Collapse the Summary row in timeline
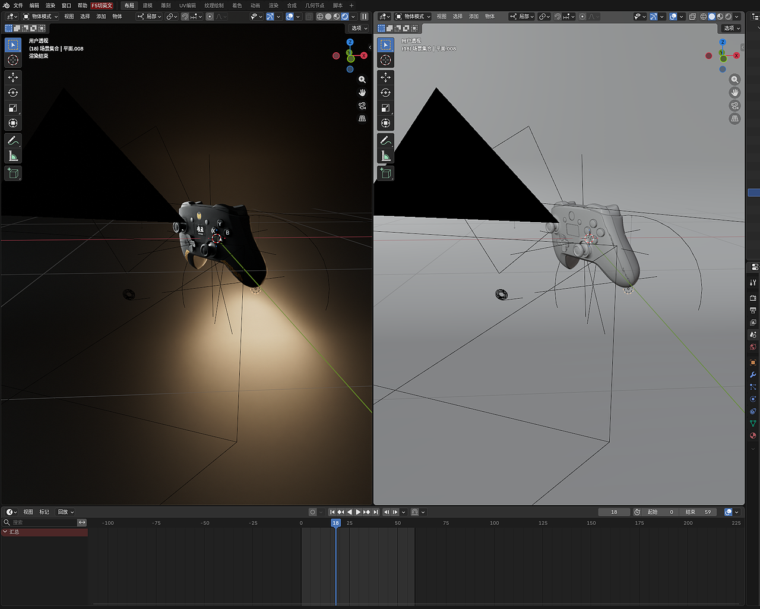Screen dimensions: 760x609 pyautogui.click(x=5, y=532)
